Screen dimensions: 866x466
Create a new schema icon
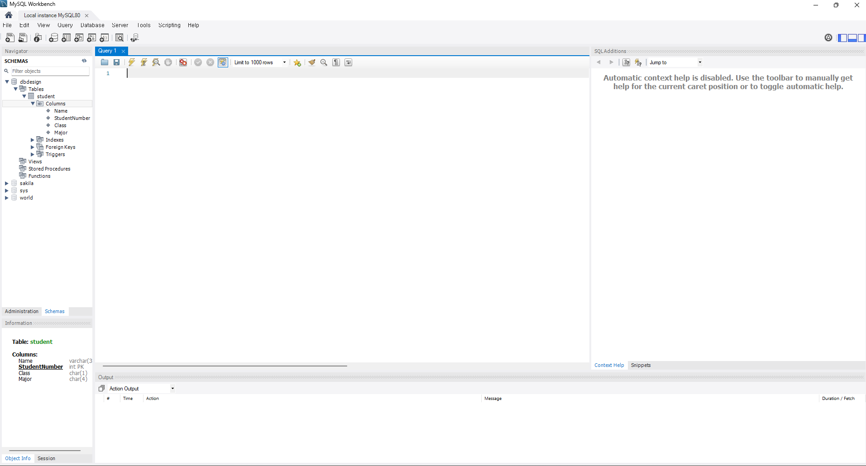[53, 38]
